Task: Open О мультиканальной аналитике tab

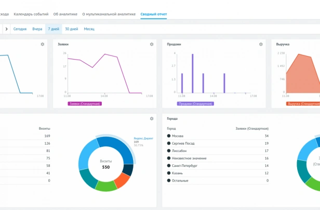Action: (x=109, y=14)
